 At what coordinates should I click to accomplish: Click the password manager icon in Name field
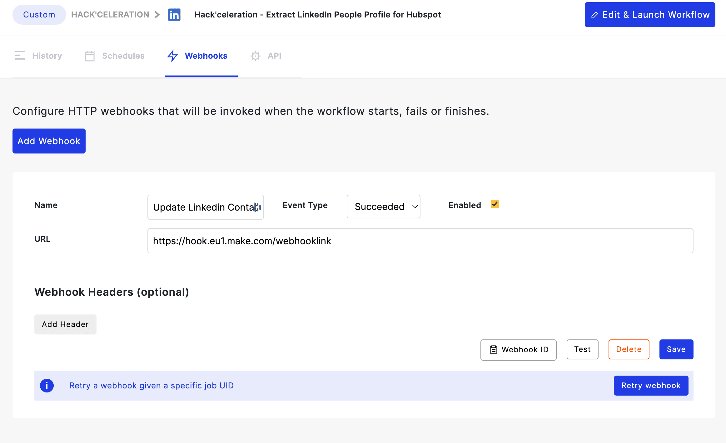(257, 207)
